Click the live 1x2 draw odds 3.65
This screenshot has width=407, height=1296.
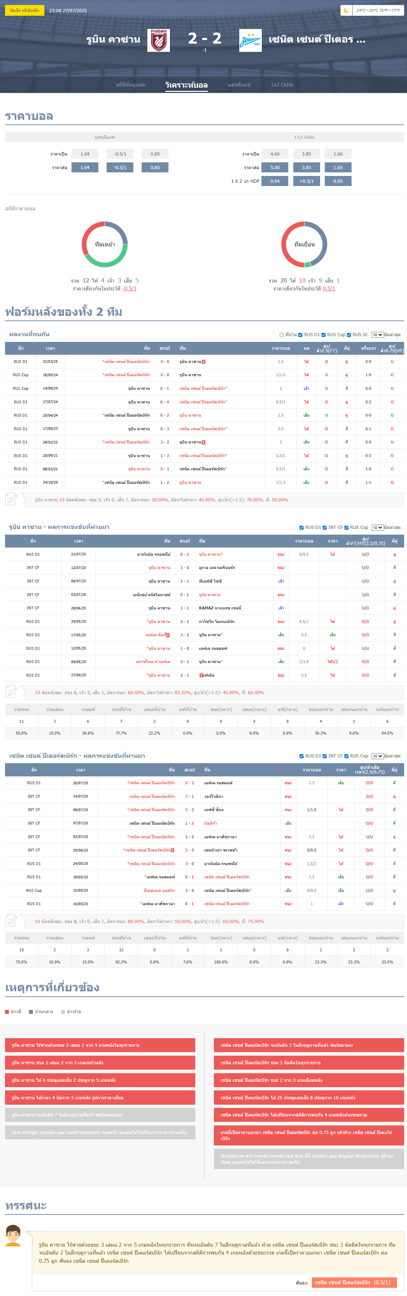(x=307, y=167)
